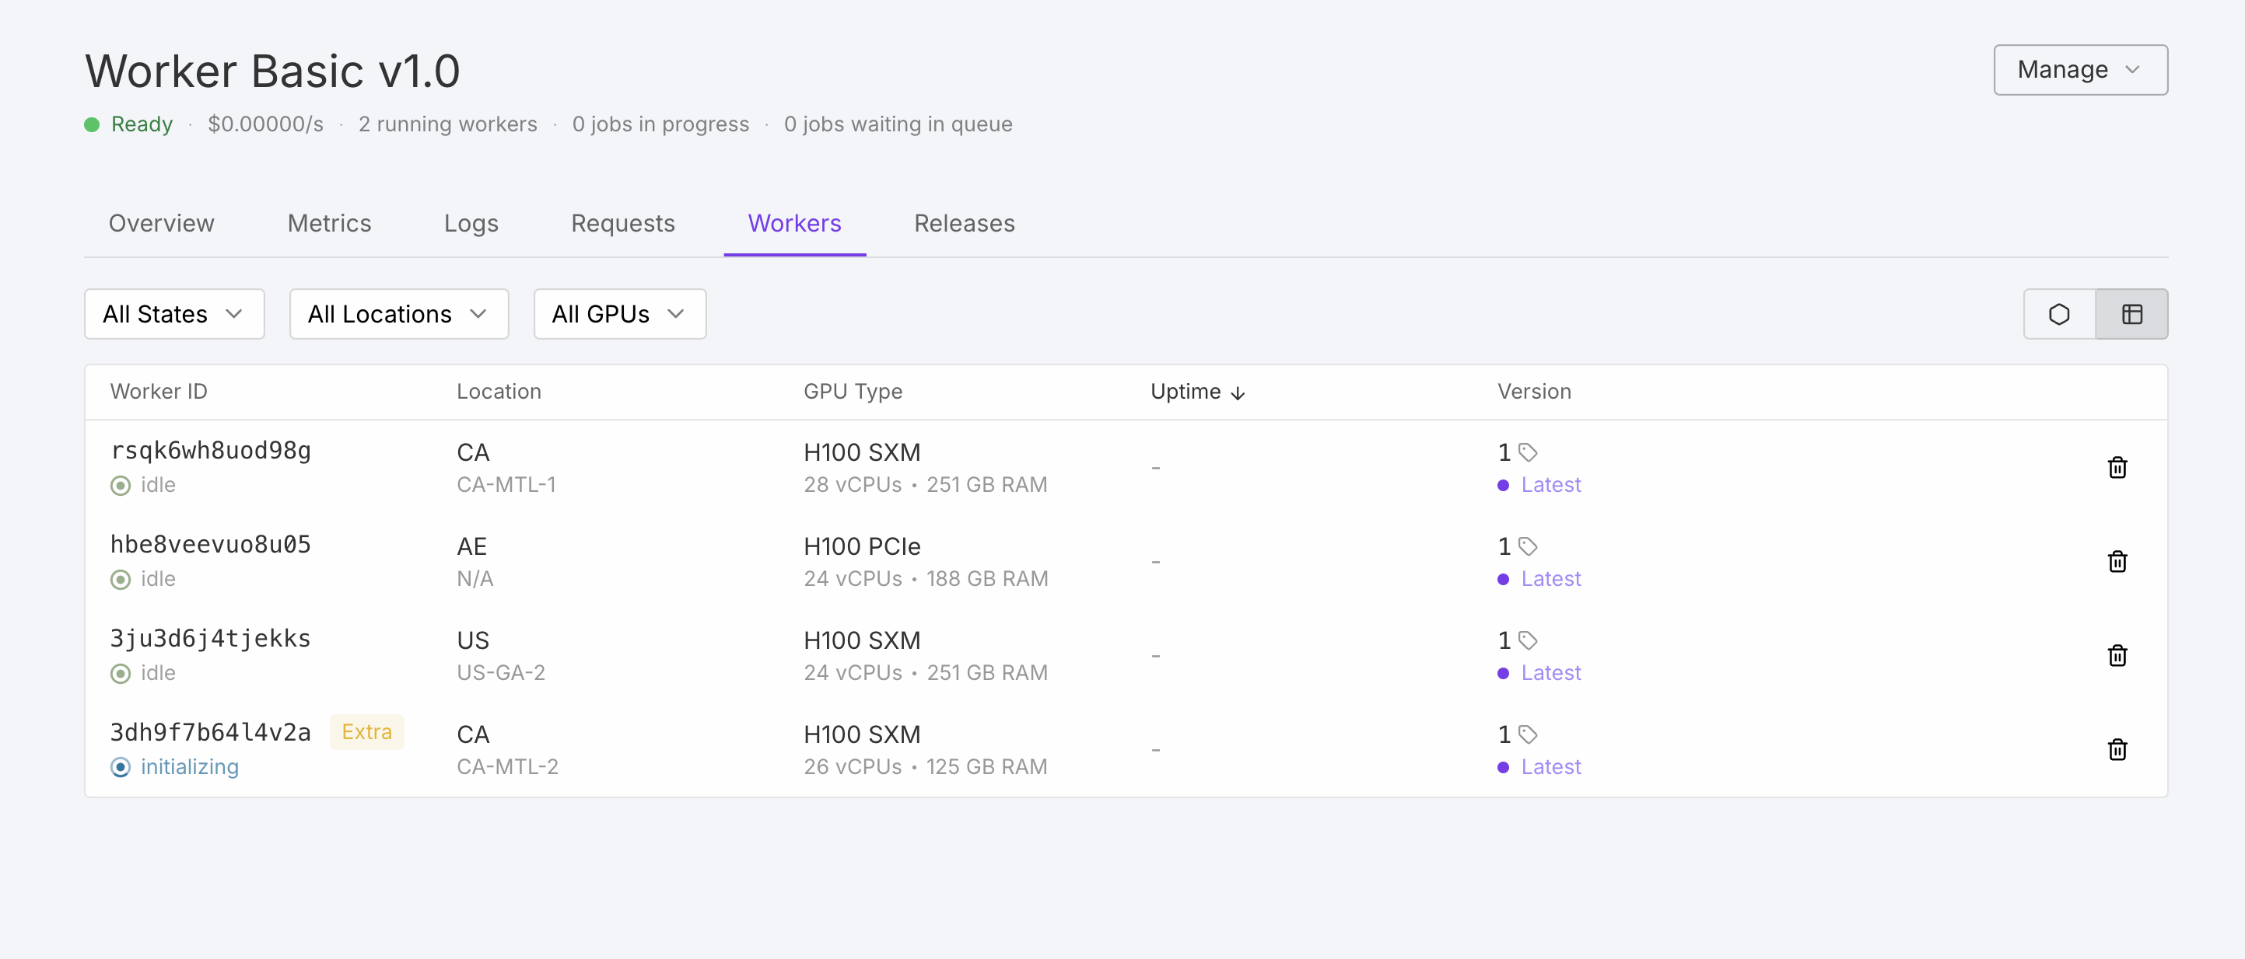
Task: Switch to hexagon grid view
Action: click(2058, 313)
